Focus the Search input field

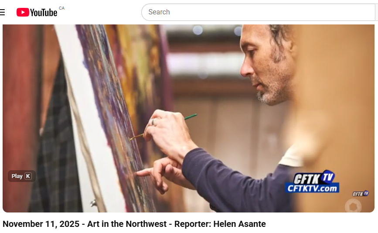(258, 12)
